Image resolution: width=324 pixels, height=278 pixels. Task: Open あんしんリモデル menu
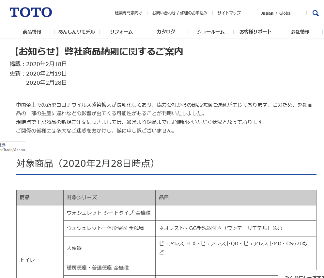coord(77,32)
